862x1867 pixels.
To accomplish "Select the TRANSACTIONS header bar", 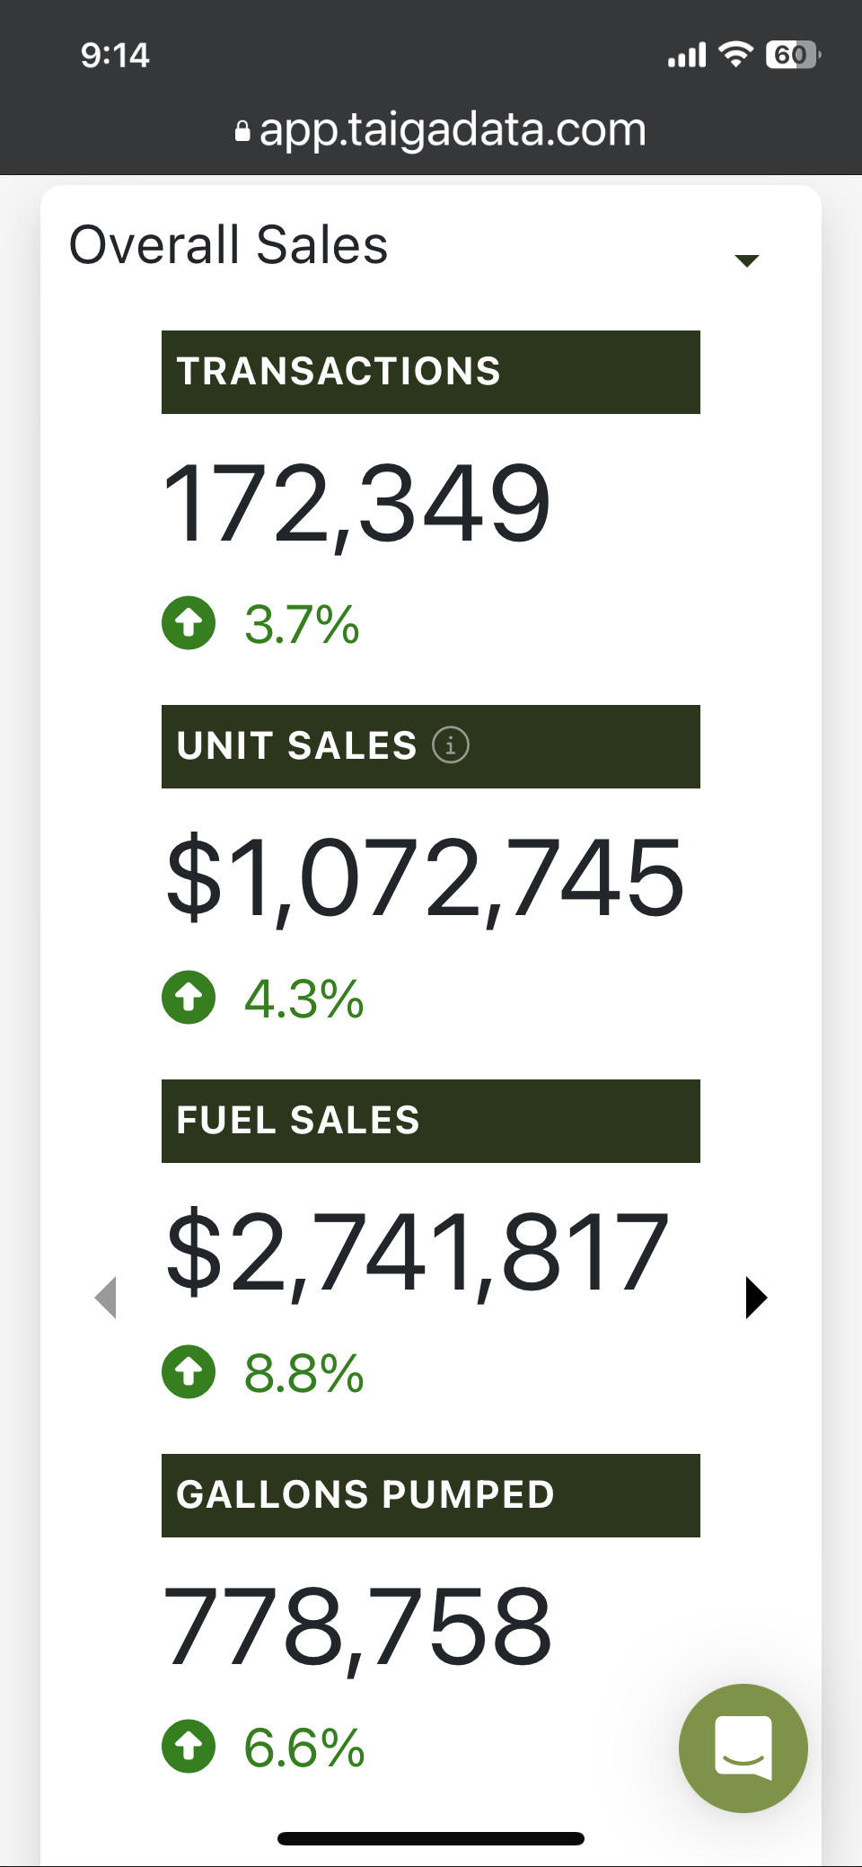I will pos(430,372).
